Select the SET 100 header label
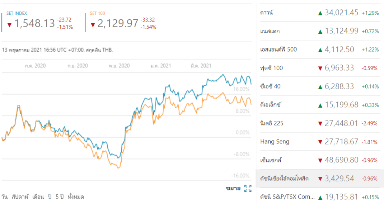 pos(97,13)
